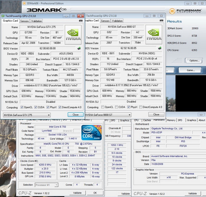This screenshot has height=197, width=206.
Task: Switch to Sensors tab in 8800 GT window
Action: pyautogui.click(x=105, y=21)
